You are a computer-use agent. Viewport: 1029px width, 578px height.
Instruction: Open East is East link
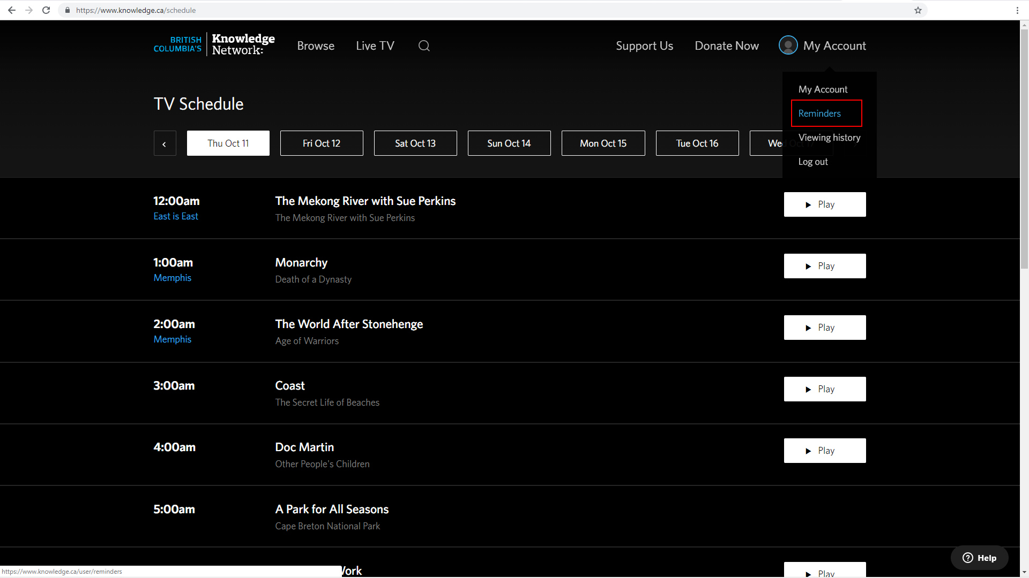click(x=176, y=216)
